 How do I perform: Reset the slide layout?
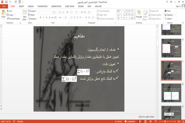click(31, 15)
